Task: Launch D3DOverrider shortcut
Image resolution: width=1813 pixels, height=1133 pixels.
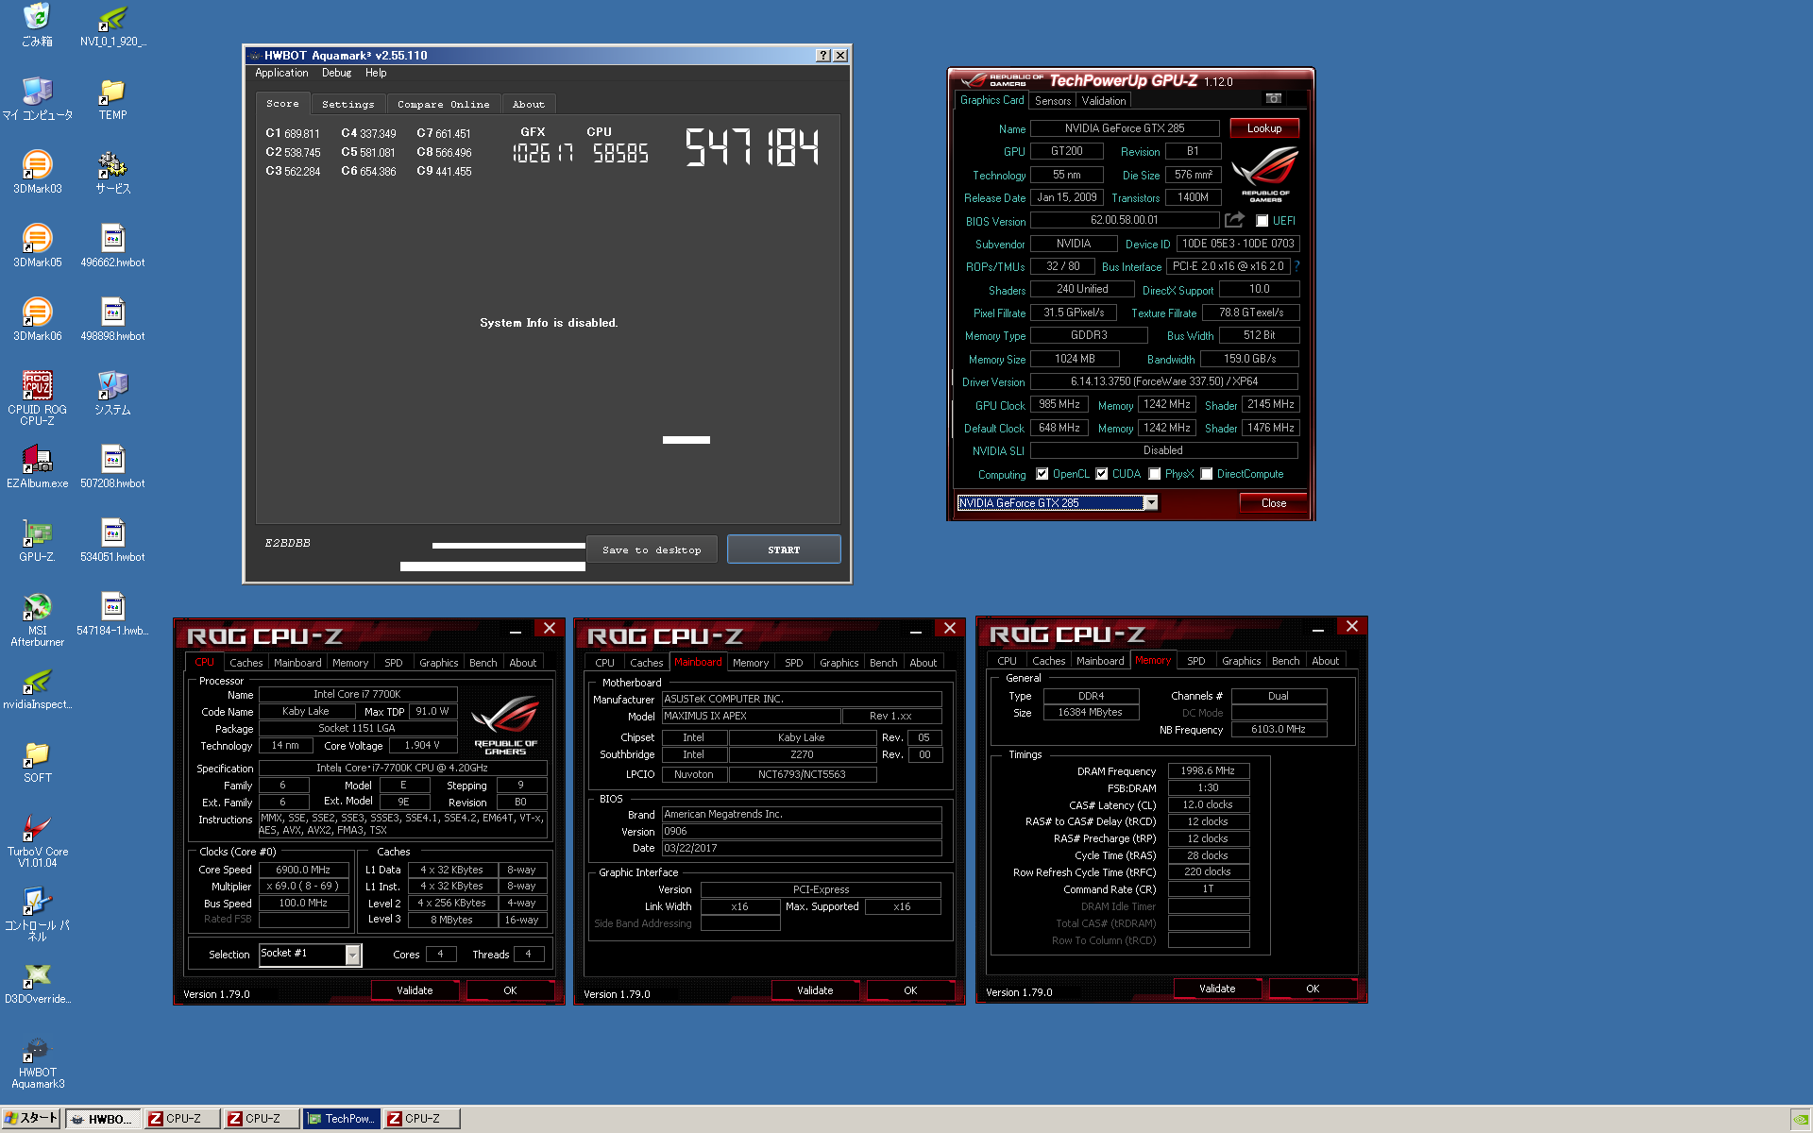Action: pos(37,983)
